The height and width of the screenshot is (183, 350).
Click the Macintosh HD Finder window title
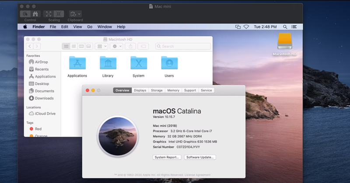(120, 39)
